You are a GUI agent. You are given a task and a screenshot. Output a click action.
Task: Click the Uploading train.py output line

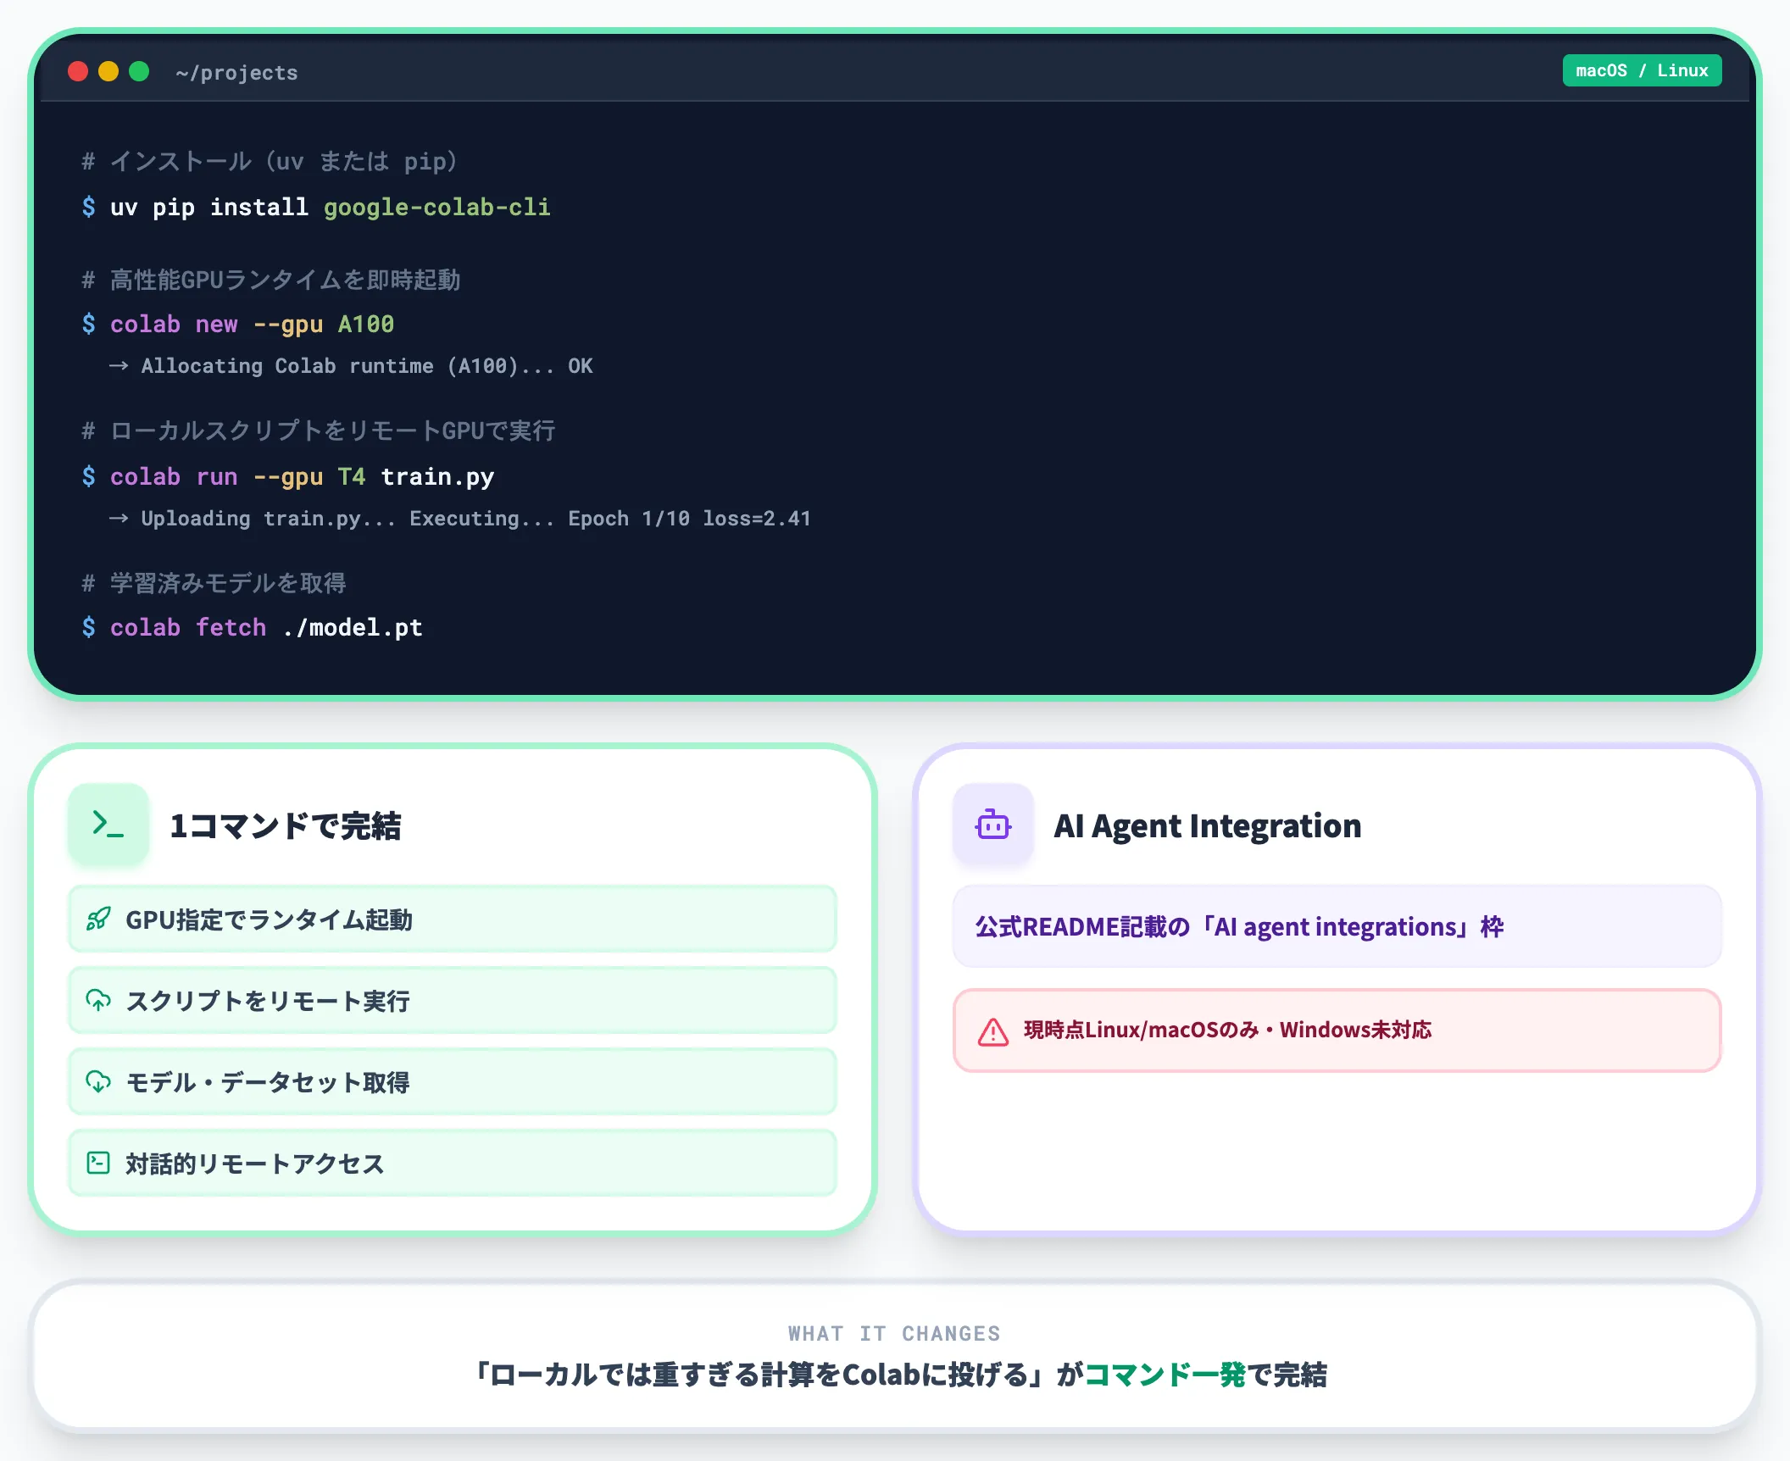pos(460,519)
